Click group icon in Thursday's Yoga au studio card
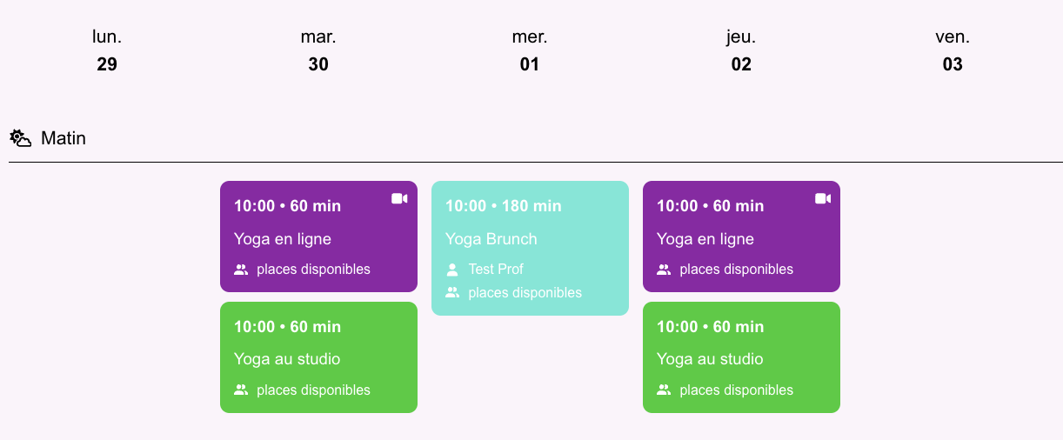 664,390
